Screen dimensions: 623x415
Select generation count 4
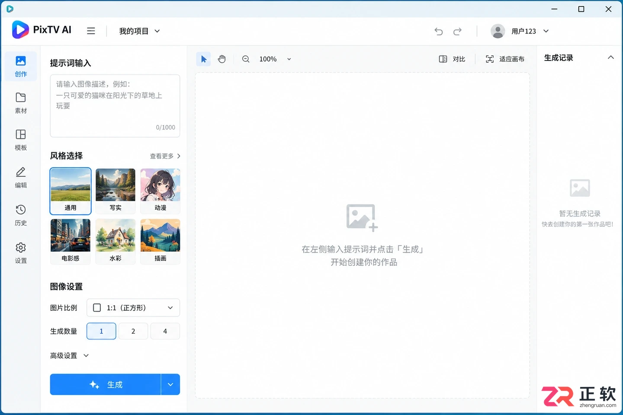(x=165, y=331)
